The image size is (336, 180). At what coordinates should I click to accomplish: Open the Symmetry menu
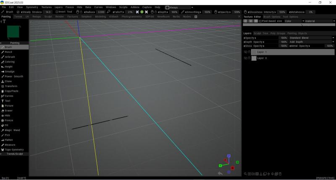[31, 7]
